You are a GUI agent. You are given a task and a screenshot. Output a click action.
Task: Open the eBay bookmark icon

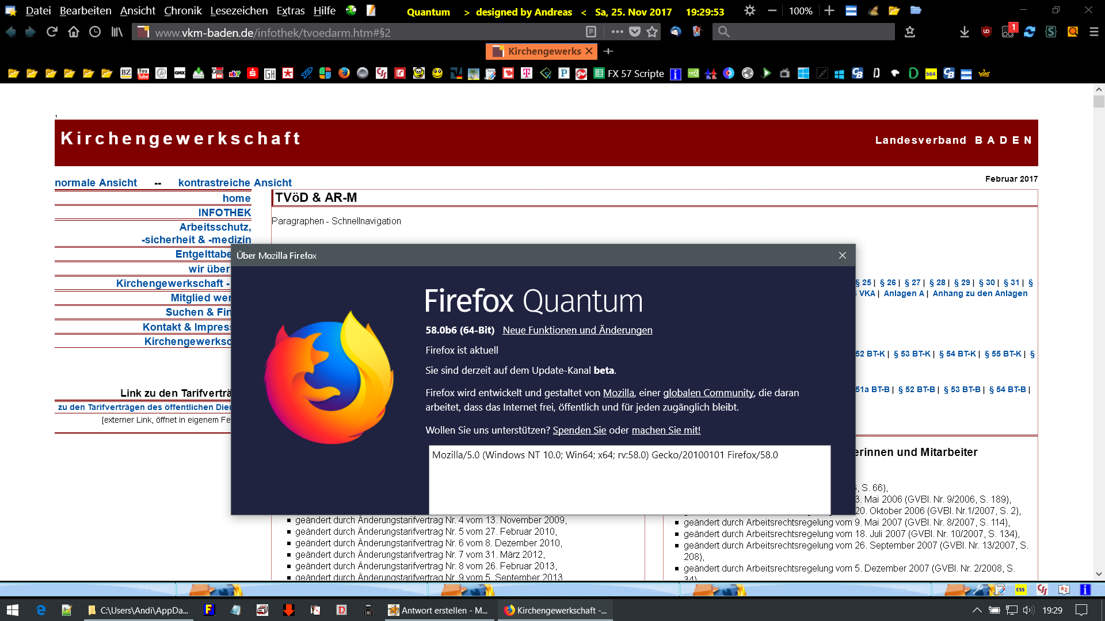pos(234,74)
